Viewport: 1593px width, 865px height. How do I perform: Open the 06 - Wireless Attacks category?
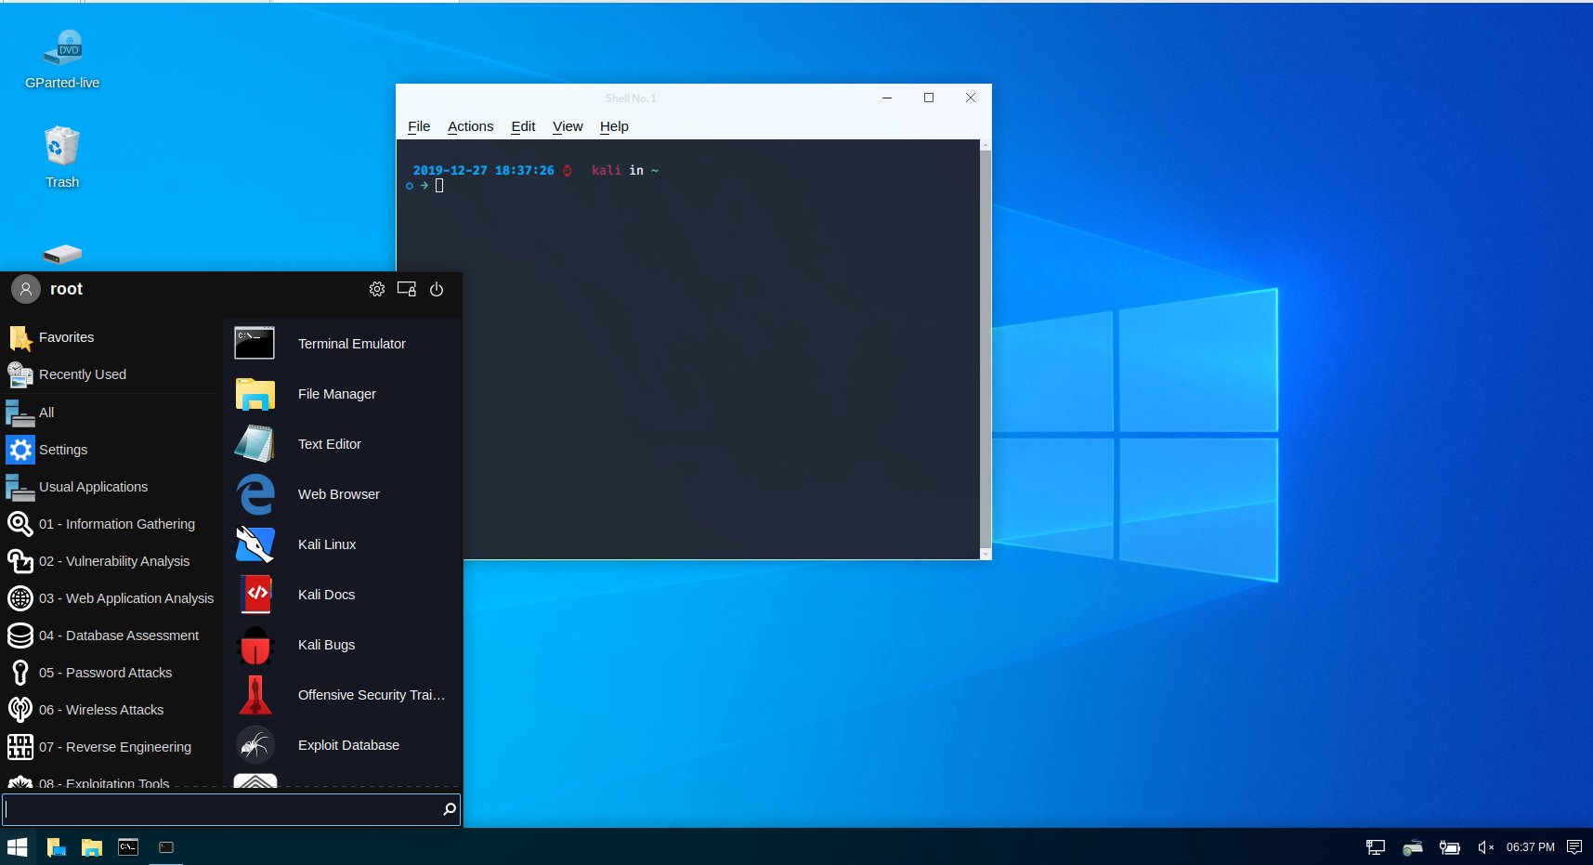111,710
